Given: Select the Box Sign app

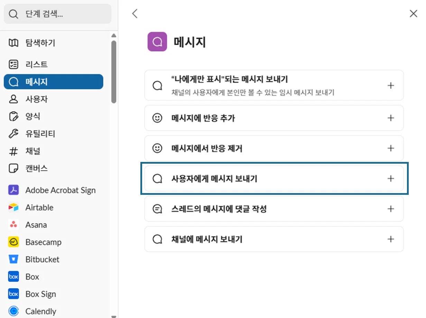Looking at the screenshot, I should [x=40, y=294].
